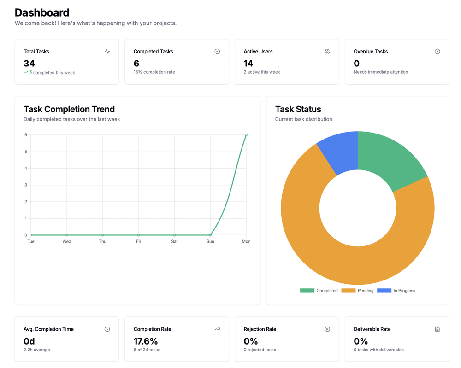Click the value '14' in Active Users
Viewport: 461px width, 368px height.
pyautogui.click(x=248, y=64)
